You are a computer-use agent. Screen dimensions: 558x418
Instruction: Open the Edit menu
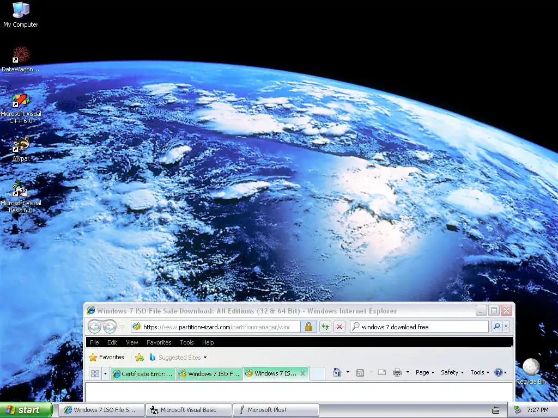[x=112, y=342]
